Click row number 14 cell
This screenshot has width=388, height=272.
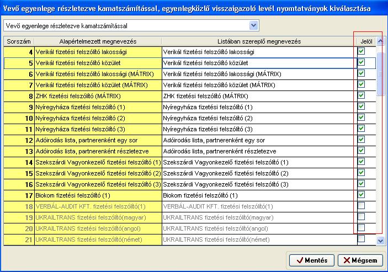tap(19, 162)
